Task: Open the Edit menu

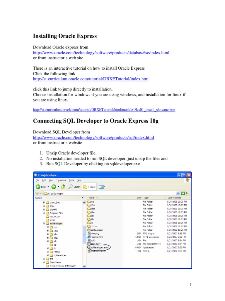Action: [44, 180]
